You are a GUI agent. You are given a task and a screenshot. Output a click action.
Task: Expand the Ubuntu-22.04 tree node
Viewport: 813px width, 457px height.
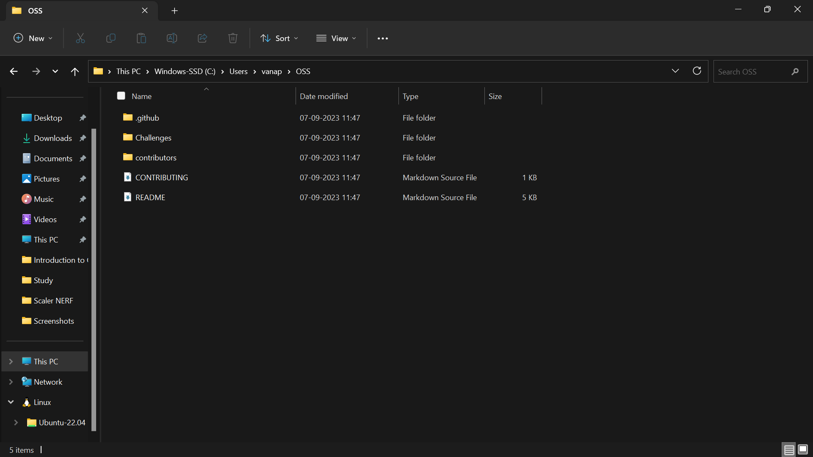click(16, 423)
